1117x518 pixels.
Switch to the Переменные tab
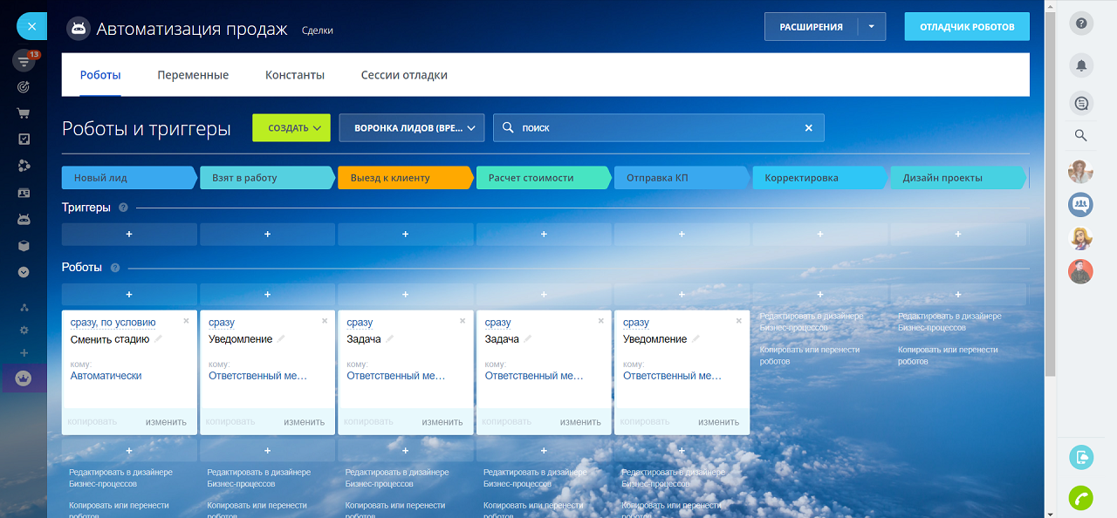193,75
